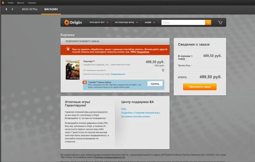Screen dimensions: 255x162
Task: Switch to the МОИ ИГРЫ tab
Action: [30, 9]
